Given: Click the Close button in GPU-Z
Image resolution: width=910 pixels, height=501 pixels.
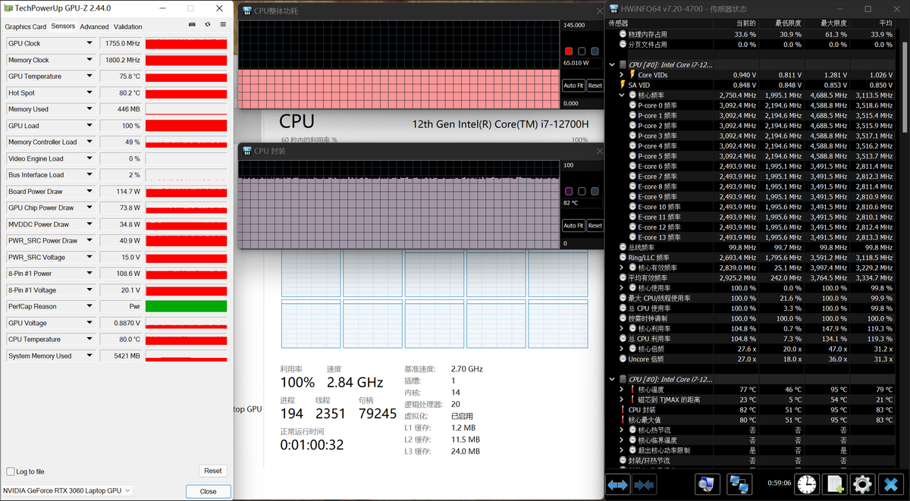Looking at the screenshot, I should 208,491.
